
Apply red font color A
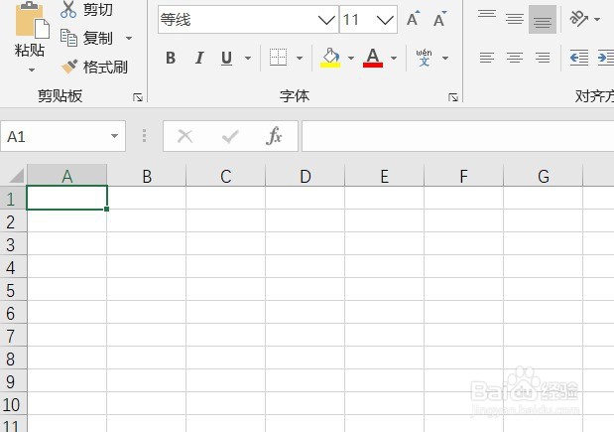pyautogui.click(x=373, y=58)
